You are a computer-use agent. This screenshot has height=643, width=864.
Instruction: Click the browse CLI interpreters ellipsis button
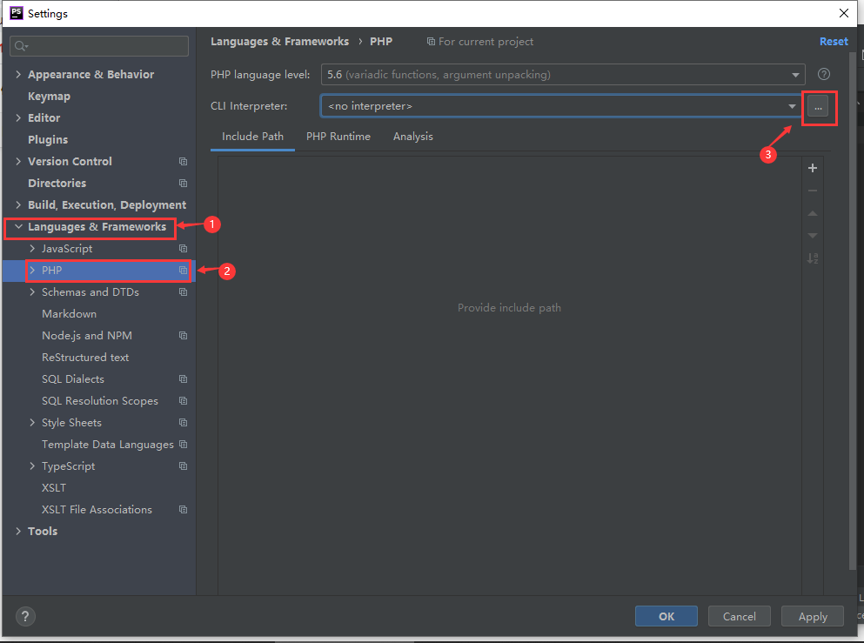(x=818, y=107)
